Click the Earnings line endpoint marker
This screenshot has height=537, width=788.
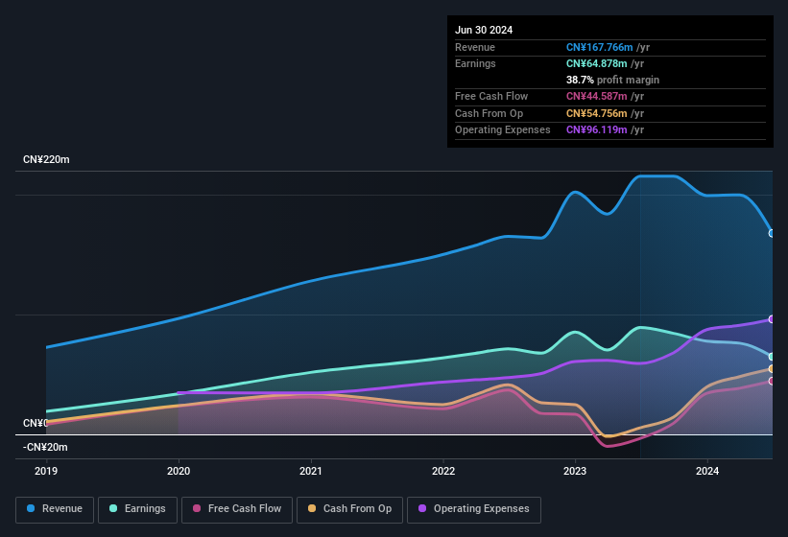point(772,357)
